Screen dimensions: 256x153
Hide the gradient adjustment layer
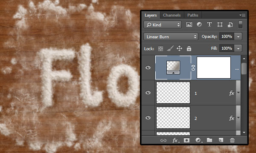click(148, 68)
